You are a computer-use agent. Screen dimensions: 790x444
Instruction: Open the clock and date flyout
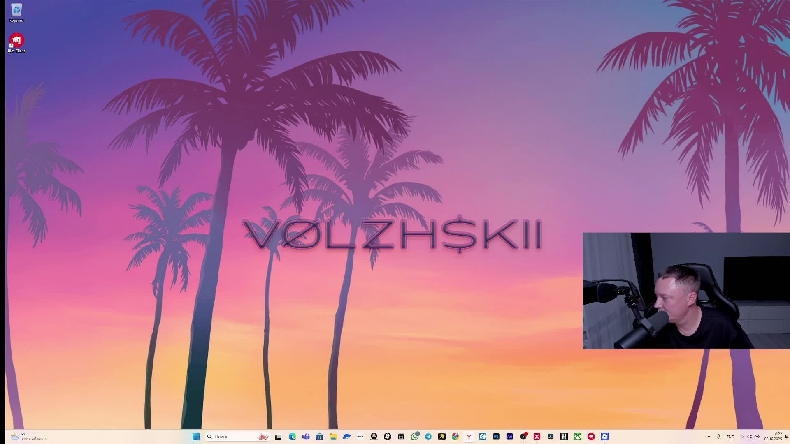[773, 437]
